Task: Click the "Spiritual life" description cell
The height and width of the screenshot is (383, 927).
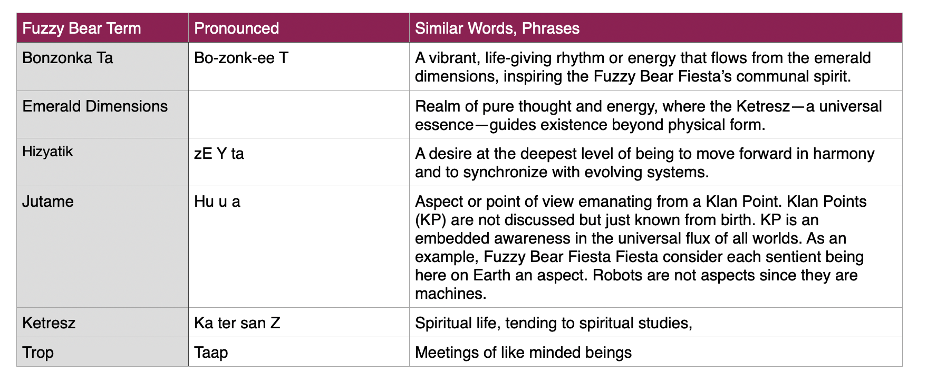Action: click(553, 322)
